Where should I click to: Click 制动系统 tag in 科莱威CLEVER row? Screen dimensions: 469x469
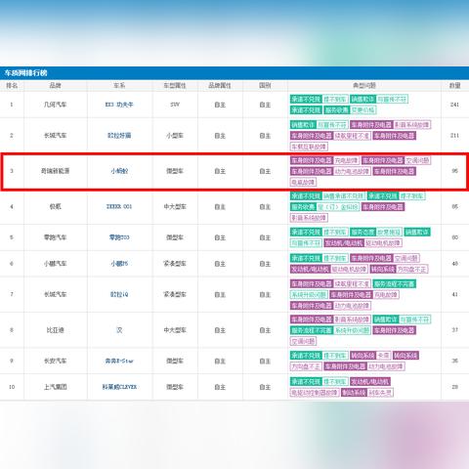[x=354, y=393]
